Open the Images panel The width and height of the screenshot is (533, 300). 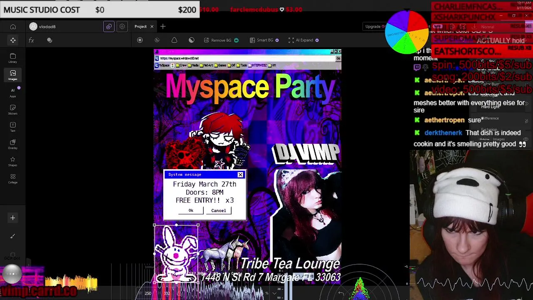pyautogui.click(x=13, y=75)
